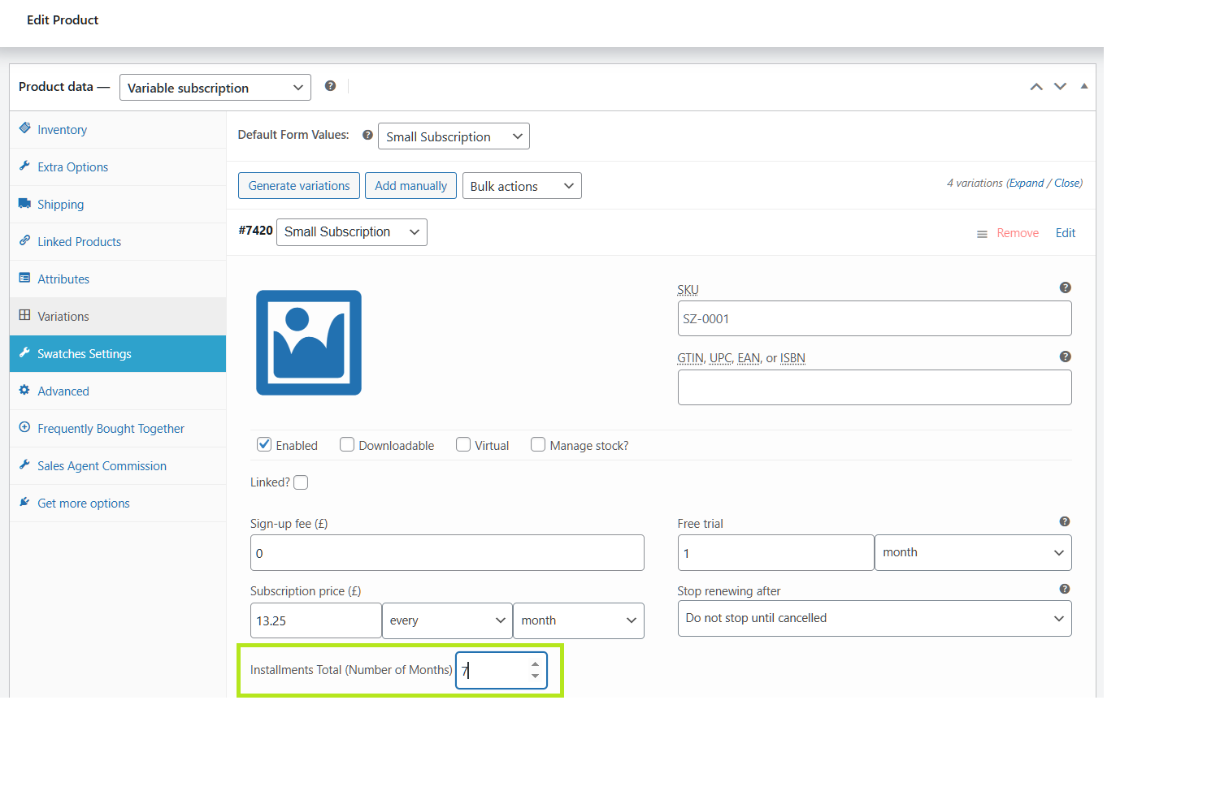Click help icon next to GTIN field
Image resolution: width=1220 pixels, height=791 pixels.
(1065, 357)
